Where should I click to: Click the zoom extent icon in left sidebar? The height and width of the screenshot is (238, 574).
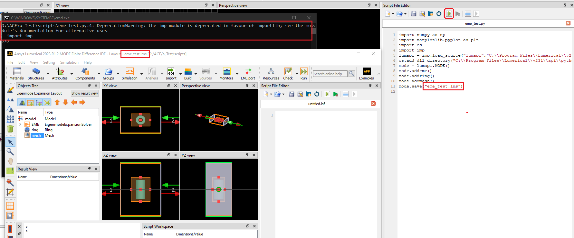coord(10,183)
